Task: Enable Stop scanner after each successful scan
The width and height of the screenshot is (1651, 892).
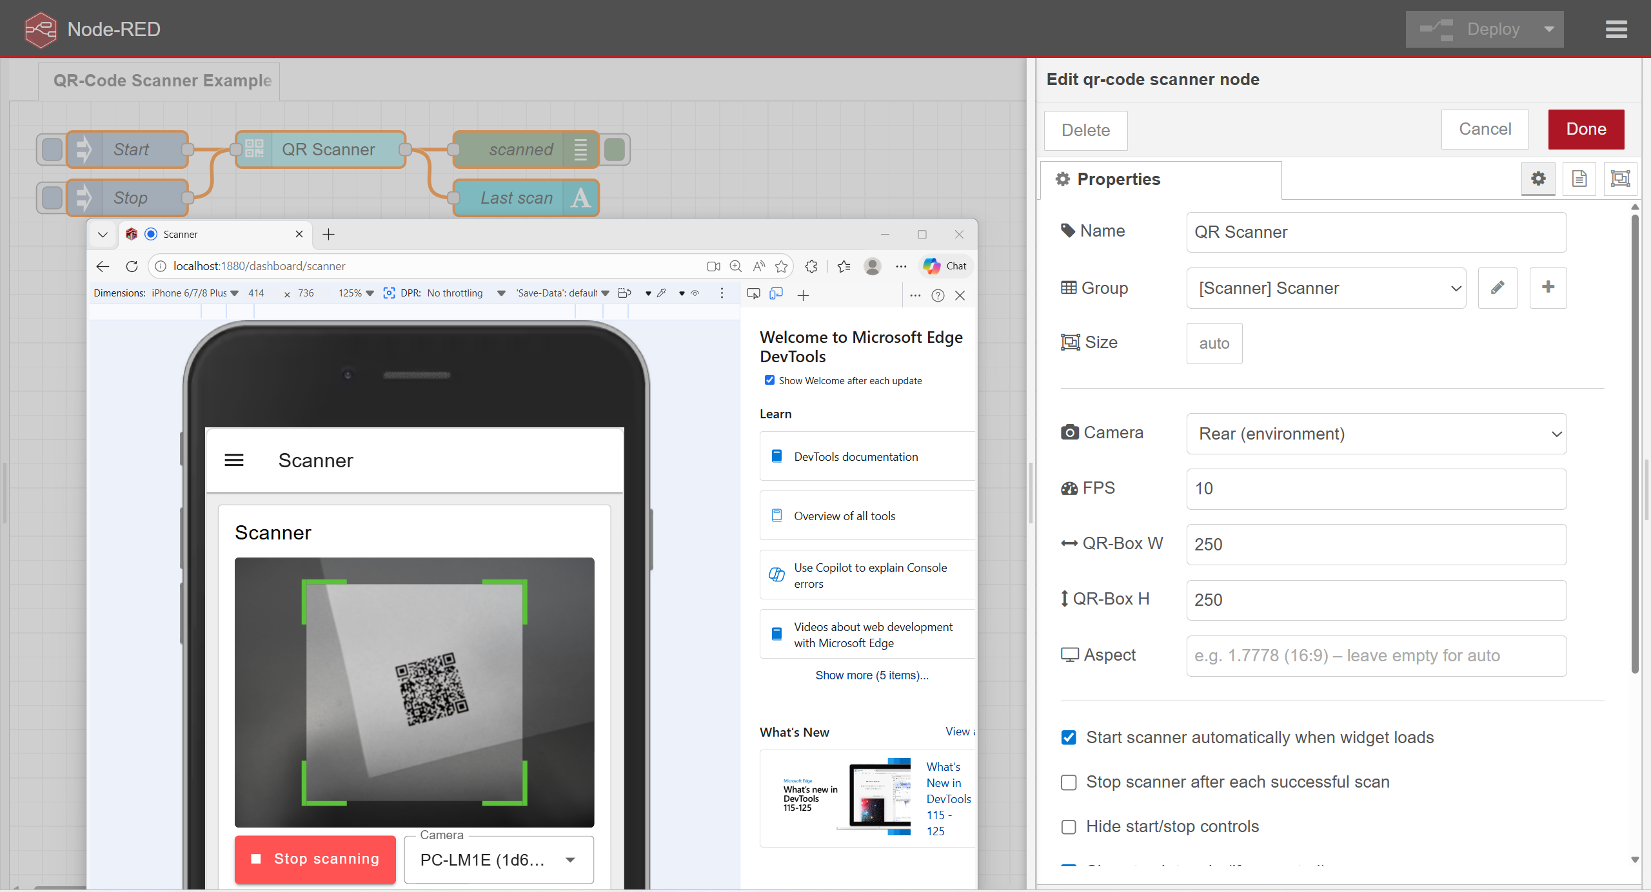Action: point(1069,782)
